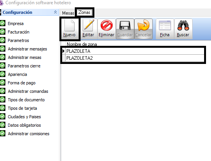211x161 pixels.
Task: Click the row selector next to PLAZOLETA2
Action: [x=64, y=58]
